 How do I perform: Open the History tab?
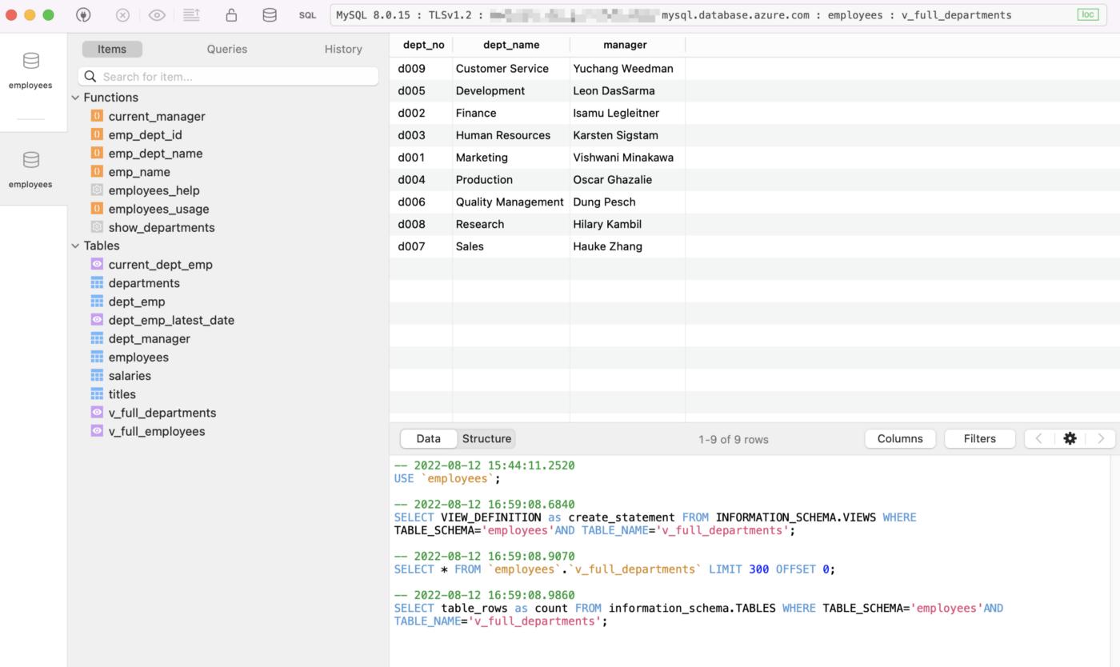[343, 49]
